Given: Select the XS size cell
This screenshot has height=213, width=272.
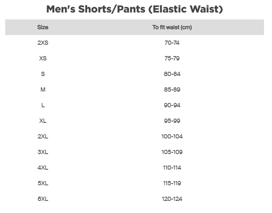Looking at the screenshot, I should 43,59.
